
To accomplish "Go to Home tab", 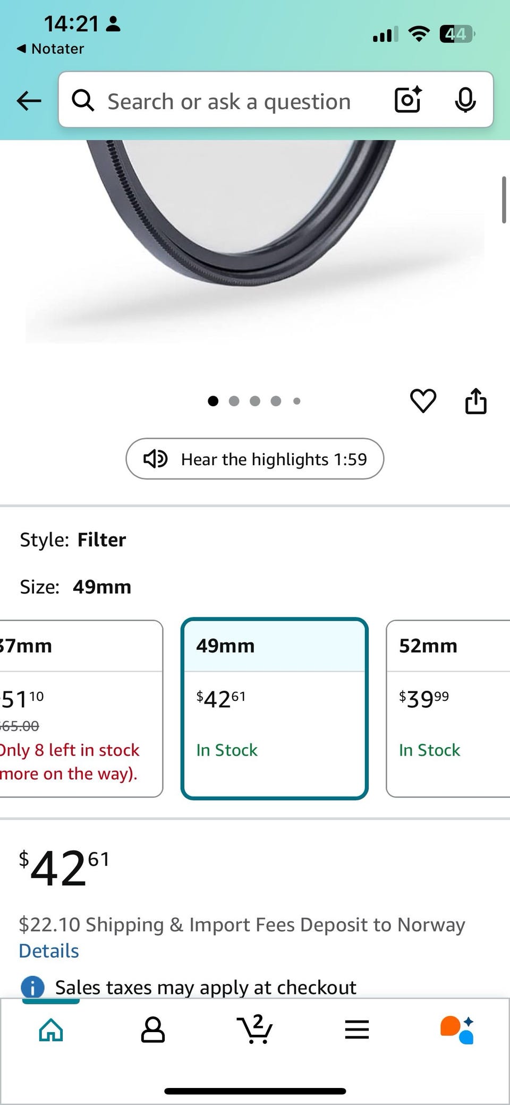I will tap(51, 1031).
